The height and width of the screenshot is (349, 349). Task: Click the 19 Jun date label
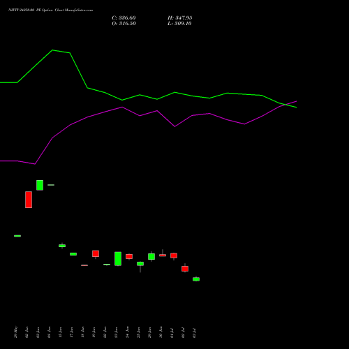coord(94,332)
